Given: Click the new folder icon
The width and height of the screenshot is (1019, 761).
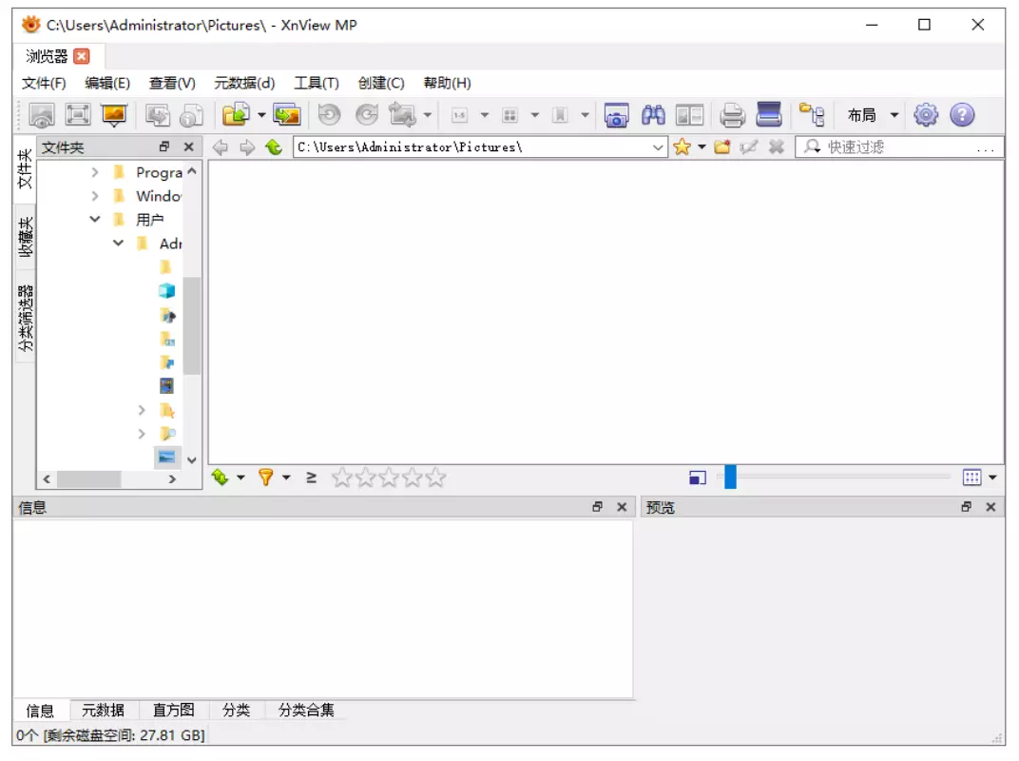Looking at the screenshot, I should click(x=722, y=147).
